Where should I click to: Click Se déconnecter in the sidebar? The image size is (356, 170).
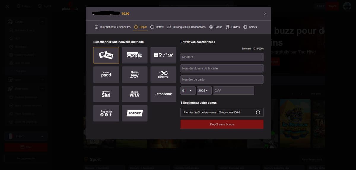pyautogui.click(x=26, y=158)
